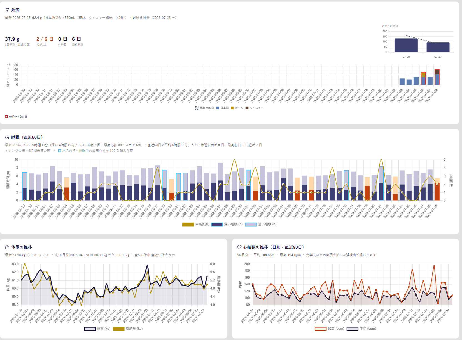Screen dimensions: 462x340
Task: Click the オレンジの棒＝6時間未満の夜 note
Action: click(x=28, y=151)
